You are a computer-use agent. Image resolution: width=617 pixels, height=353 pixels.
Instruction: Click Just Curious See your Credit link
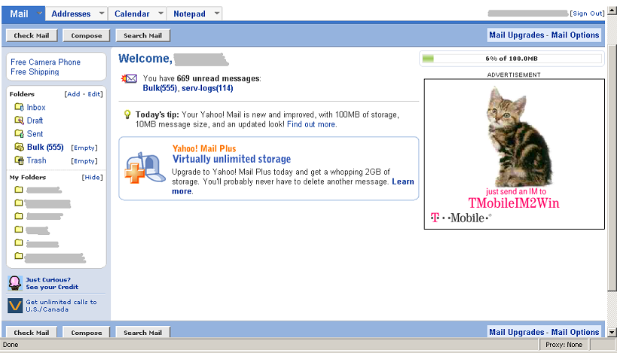tap(52, 284)
